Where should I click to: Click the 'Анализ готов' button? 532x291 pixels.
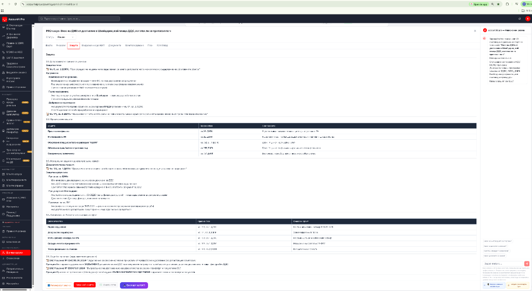(x=108, y=285)
